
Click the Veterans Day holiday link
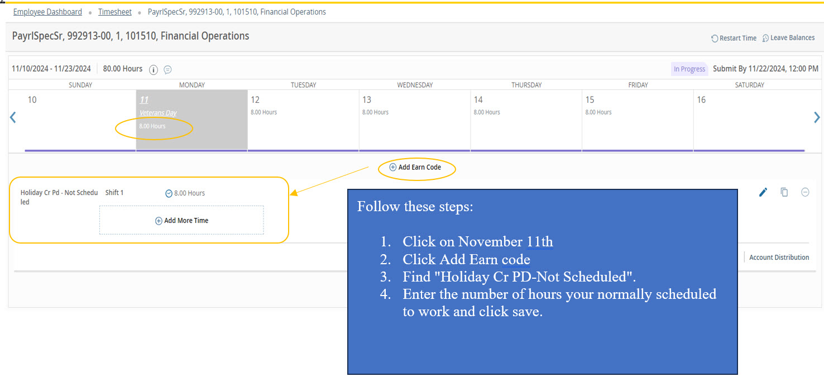pos(158,113)
